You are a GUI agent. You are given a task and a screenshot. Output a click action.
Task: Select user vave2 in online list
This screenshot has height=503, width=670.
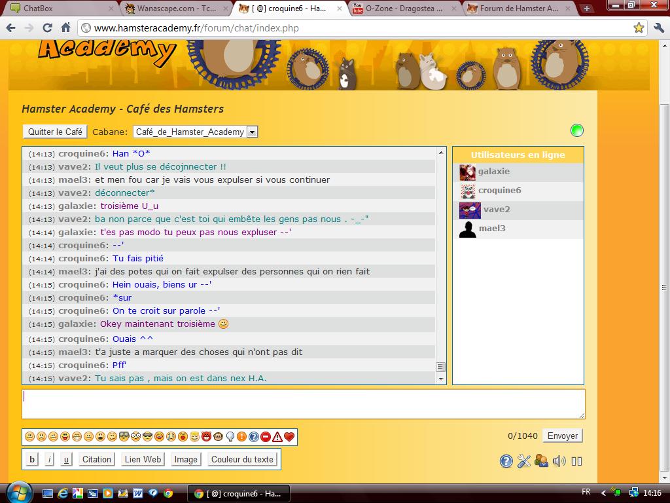pos(518,210)
